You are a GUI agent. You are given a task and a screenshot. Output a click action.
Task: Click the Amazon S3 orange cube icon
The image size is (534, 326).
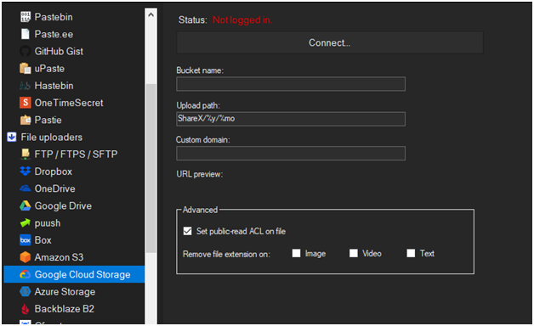tap(26, 257)
